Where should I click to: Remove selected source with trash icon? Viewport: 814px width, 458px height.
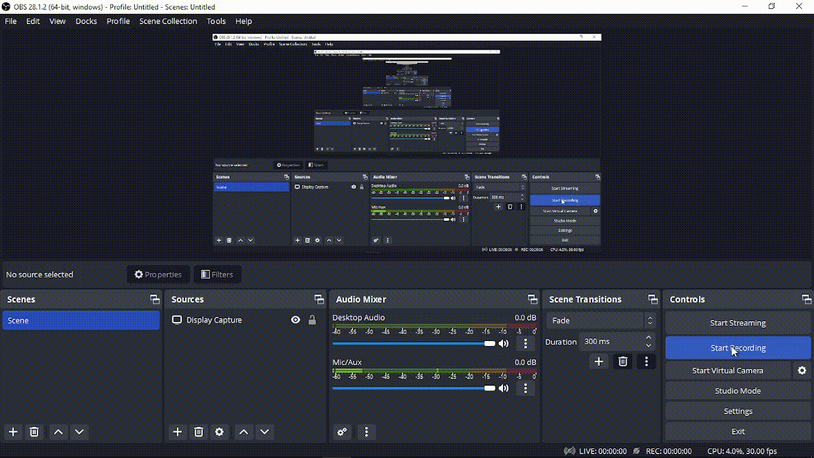(198, 432)
